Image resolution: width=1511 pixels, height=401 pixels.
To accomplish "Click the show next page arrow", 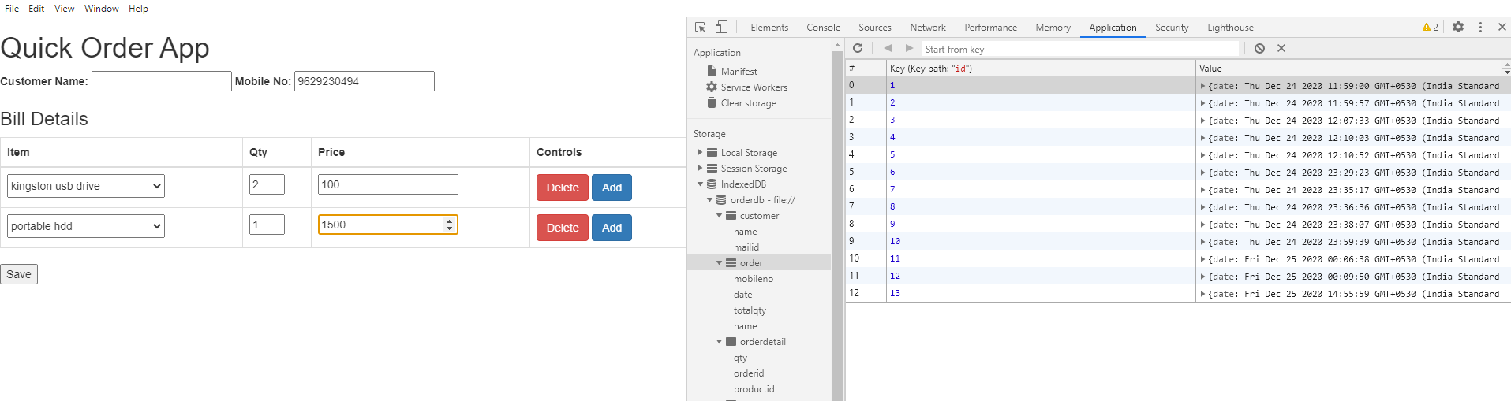I will (x=909, y=48).
